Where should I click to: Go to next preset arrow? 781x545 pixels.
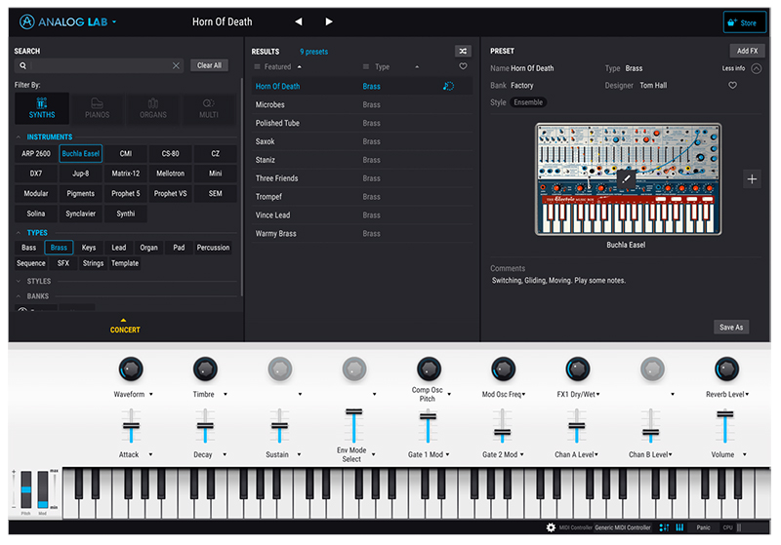(329, 21)
